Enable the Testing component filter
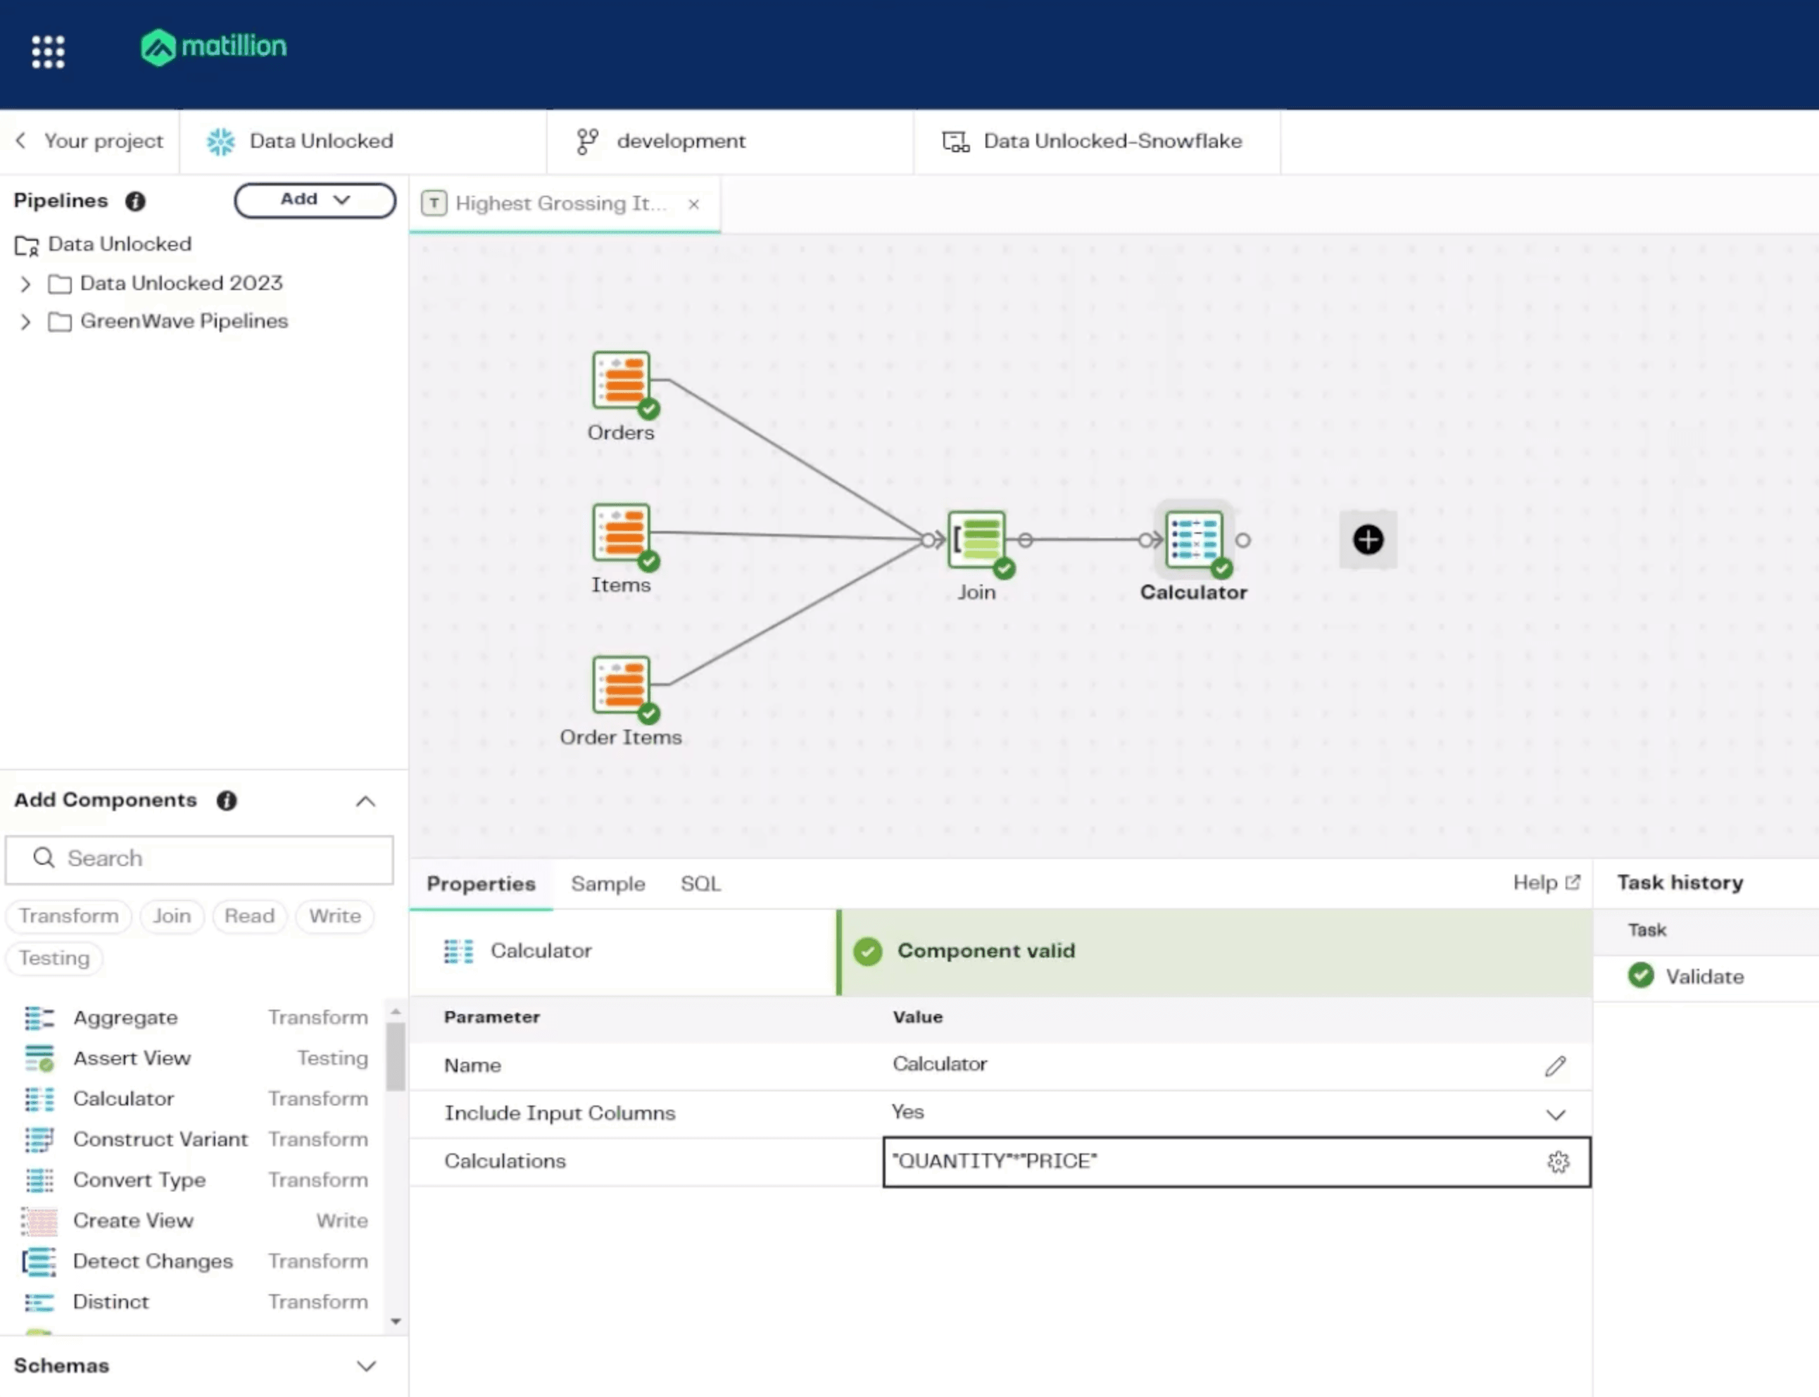This screenshot has height=1397, width=1819. tap(53, 958)
